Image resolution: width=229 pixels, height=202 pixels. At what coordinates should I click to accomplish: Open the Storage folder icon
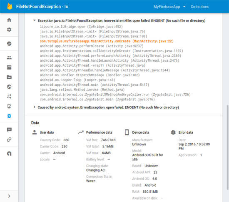9,77
